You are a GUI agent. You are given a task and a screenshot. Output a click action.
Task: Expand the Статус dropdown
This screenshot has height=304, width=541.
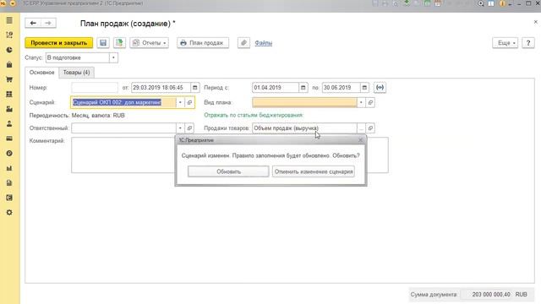(x=113, y=57)
